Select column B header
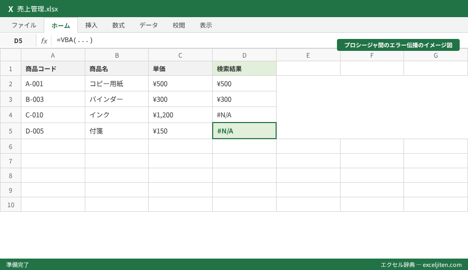 point(116,56)
